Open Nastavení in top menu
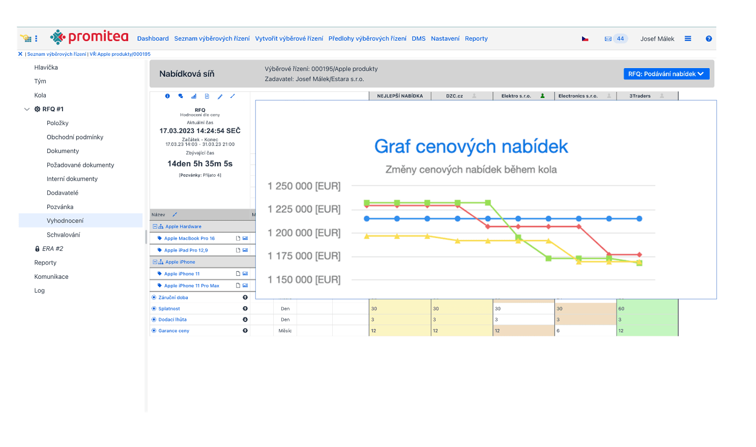 [445, 39]
